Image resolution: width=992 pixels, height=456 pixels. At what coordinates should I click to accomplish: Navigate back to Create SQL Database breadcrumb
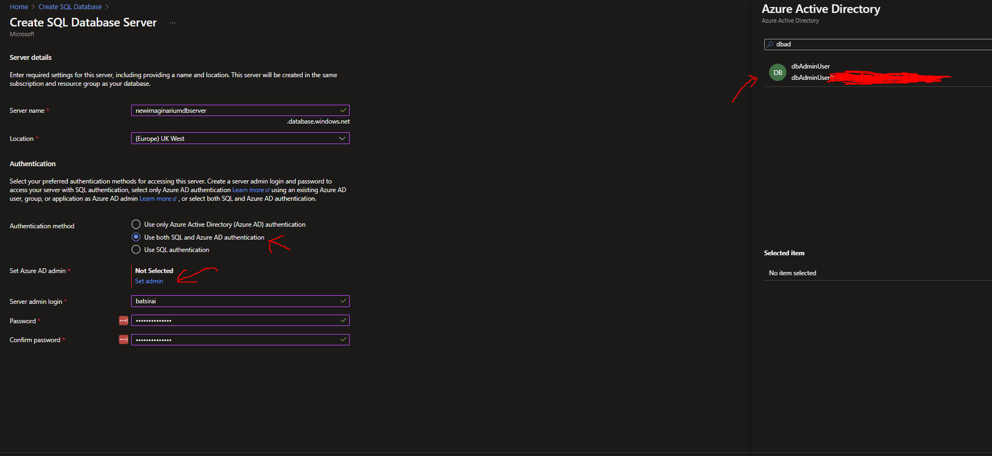pos(70,7)
